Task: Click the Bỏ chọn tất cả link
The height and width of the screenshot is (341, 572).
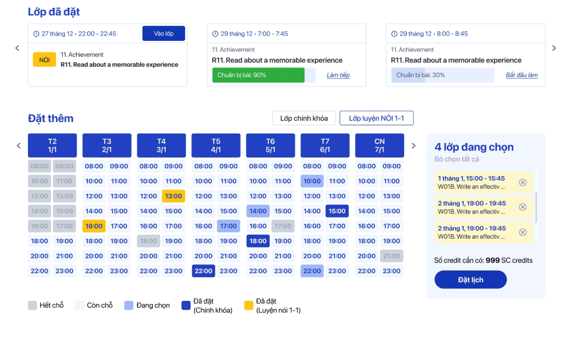Action: (x=457, y=159)
